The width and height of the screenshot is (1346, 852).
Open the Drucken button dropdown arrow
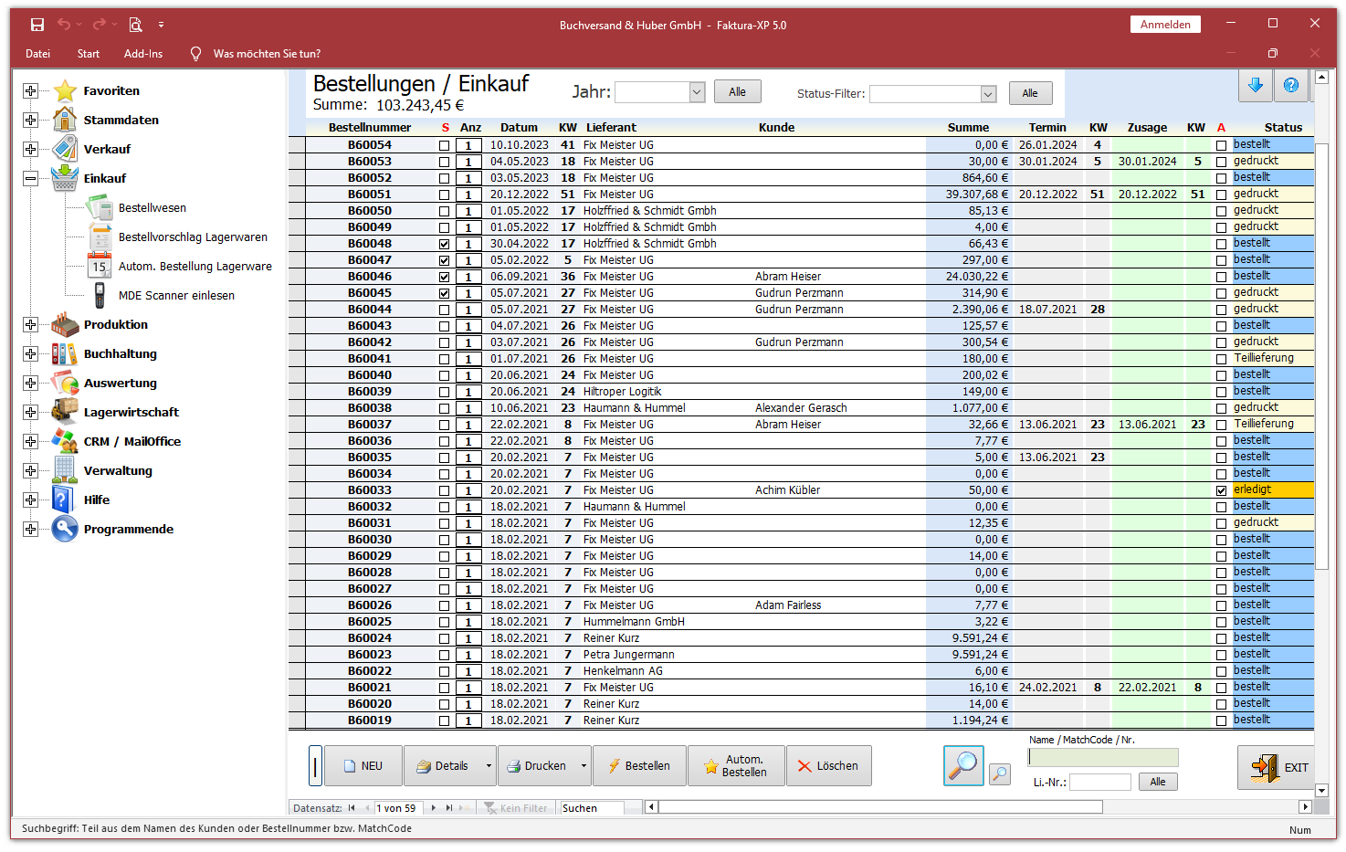pos(584,766)
